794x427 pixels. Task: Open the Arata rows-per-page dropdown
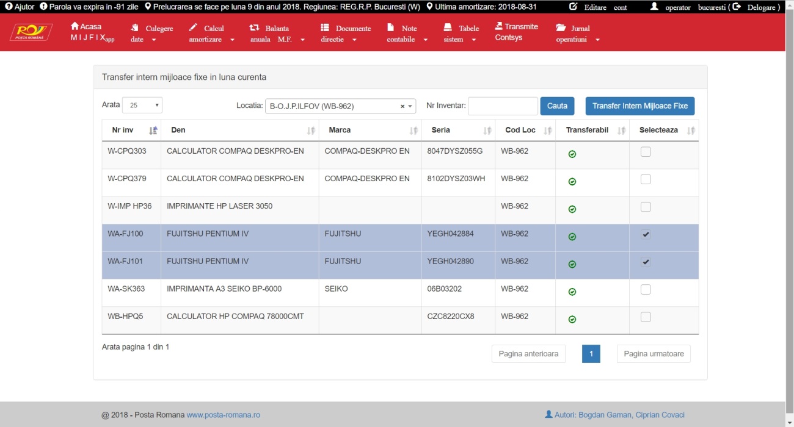[x=142, y=106]
